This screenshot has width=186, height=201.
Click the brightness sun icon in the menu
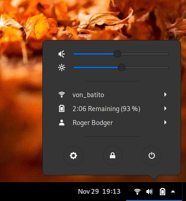(62, 67)
